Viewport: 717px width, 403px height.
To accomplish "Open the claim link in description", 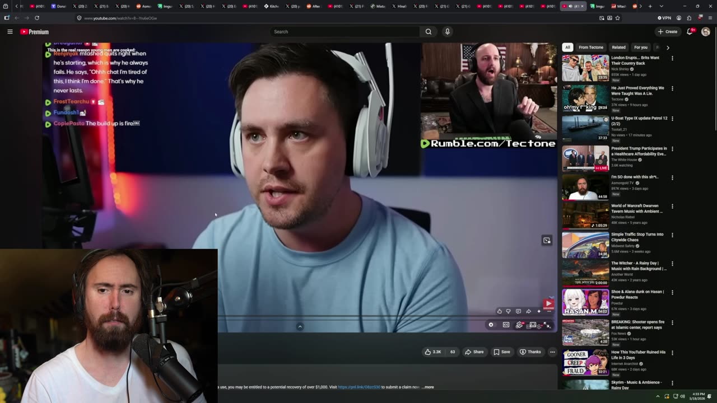I will 358,387.
